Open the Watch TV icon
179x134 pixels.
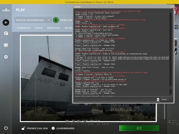(x=6, y=45)
